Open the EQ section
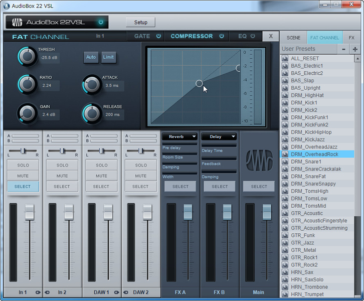364x301 pixels. click(x=242, y=36)
